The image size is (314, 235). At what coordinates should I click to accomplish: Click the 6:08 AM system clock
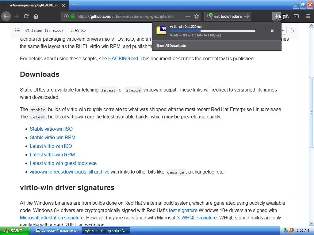click(303, 231)
